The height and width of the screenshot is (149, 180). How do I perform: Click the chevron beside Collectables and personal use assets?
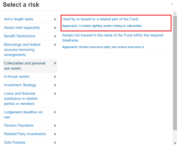tap(55, 64)
